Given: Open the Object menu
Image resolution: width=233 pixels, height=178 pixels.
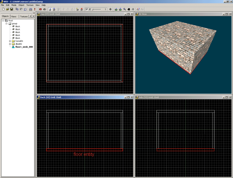Looking at the screenshot, I should [21, 5].
